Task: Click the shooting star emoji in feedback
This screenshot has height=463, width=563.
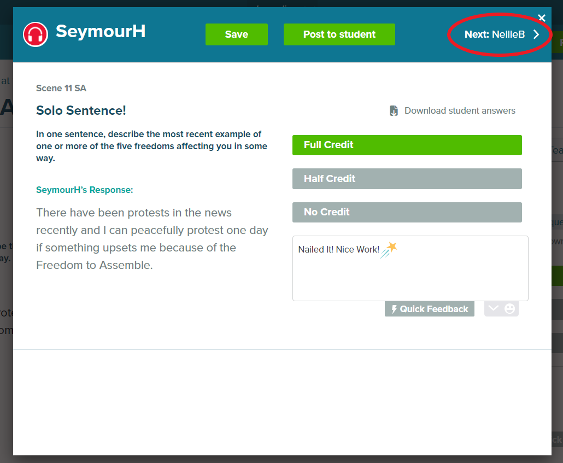Action: pos(389,249)
